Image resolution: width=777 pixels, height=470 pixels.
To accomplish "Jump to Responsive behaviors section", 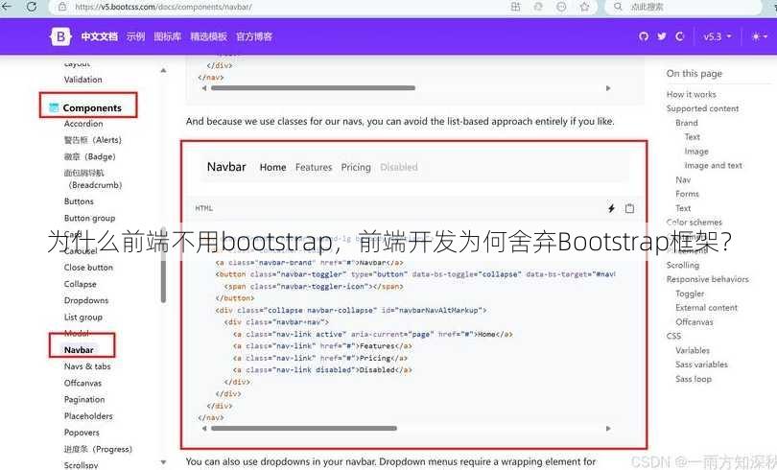I will pos(707,279).
